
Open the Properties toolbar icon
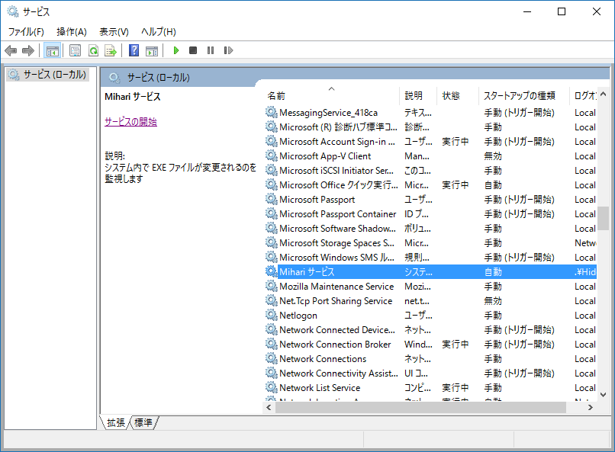[75, 50]
